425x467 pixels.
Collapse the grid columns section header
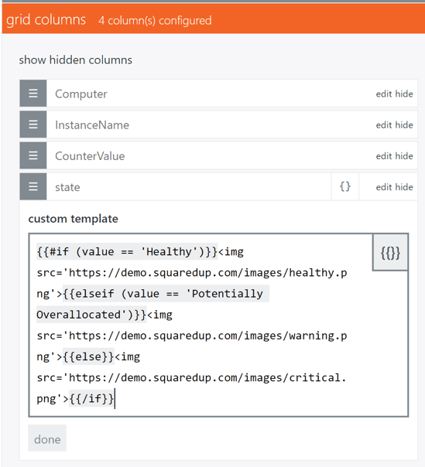[214, 19]
